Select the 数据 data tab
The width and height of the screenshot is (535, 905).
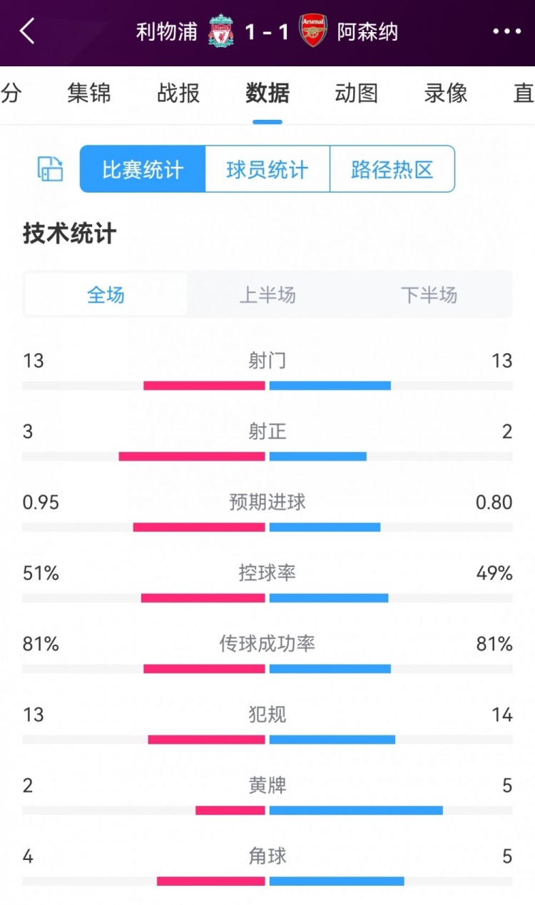[x=267, y=93]
